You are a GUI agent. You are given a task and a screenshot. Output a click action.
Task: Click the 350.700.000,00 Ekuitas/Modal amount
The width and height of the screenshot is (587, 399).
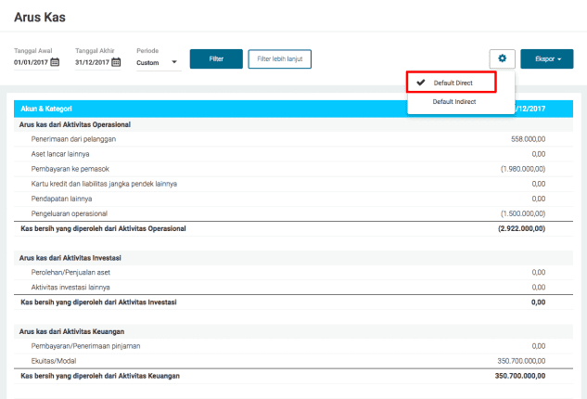(x=521, y=361)
